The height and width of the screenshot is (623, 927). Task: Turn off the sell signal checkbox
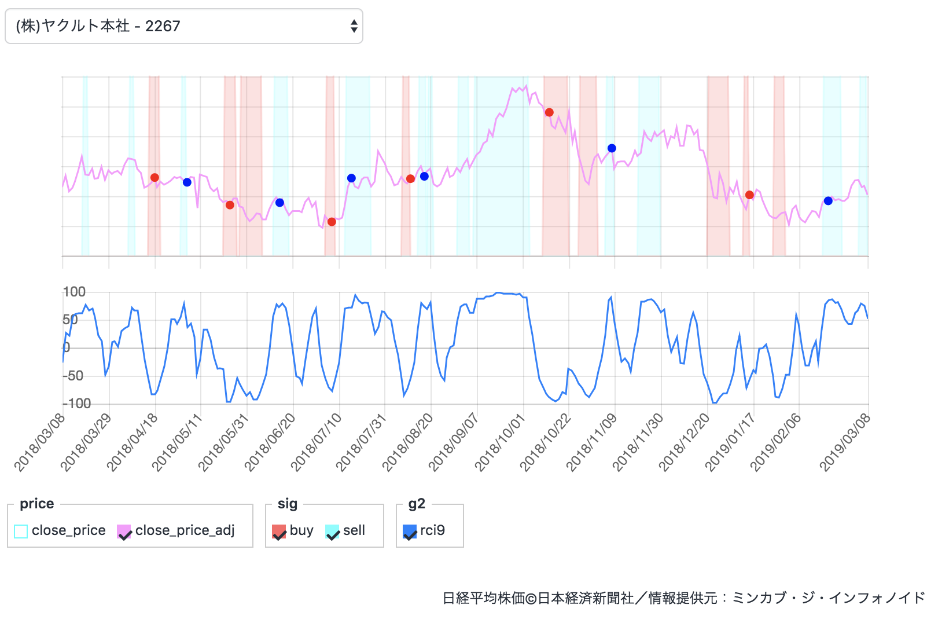point(332,531)
